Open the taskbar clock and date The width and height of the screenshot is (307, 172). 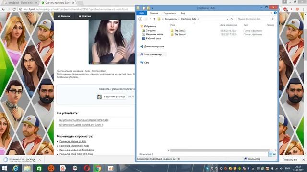click(x=298, y=168)
